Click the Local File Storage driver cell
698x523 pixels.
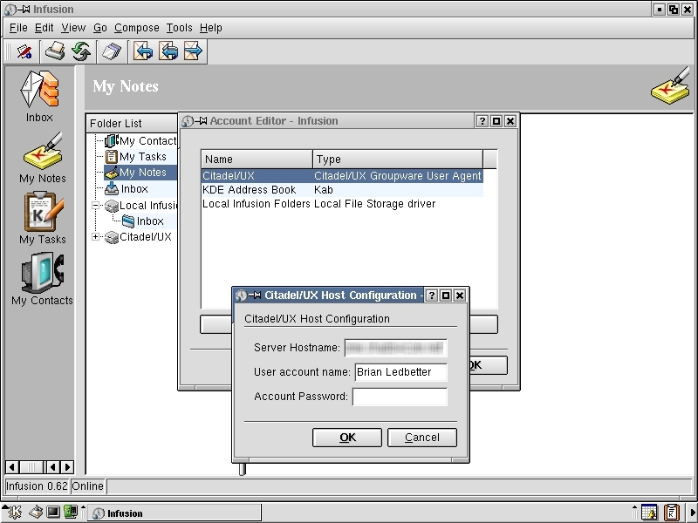click(375, 204)
